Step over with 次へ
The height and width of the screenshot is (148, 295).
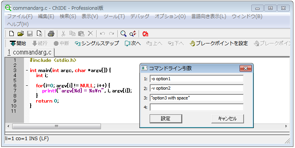pos(133,43)
